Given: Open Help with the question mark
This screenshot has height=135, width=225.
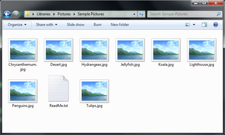Looking at the screenshot, I should pyautogui.click(x=216, y=25).
